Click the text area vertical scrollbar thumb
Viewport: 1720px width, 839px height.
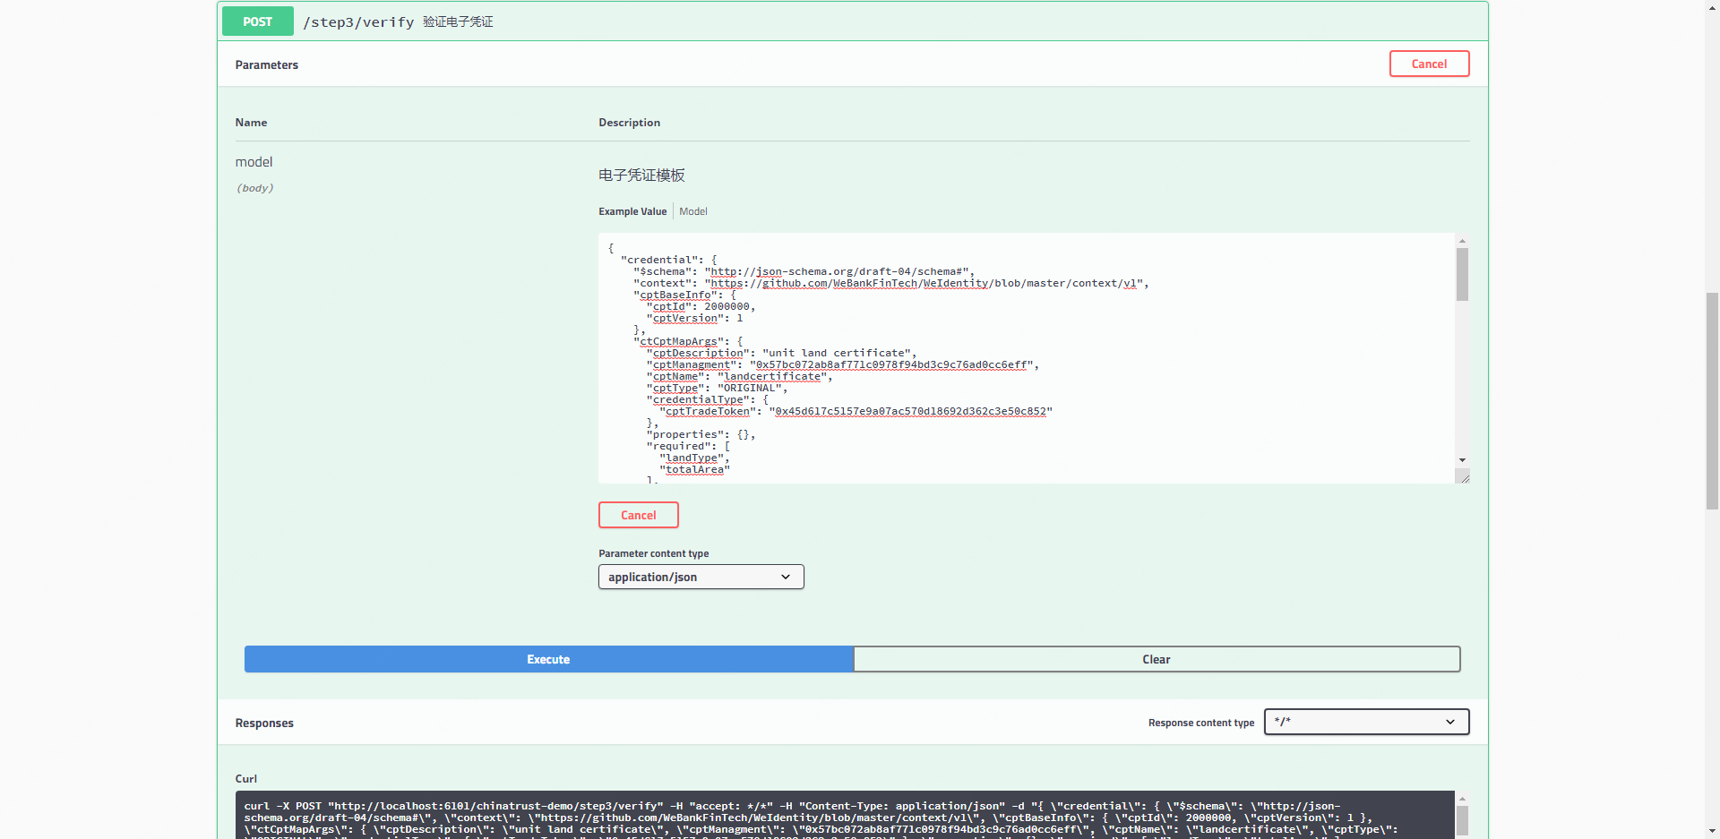(x=1462, y=274)
